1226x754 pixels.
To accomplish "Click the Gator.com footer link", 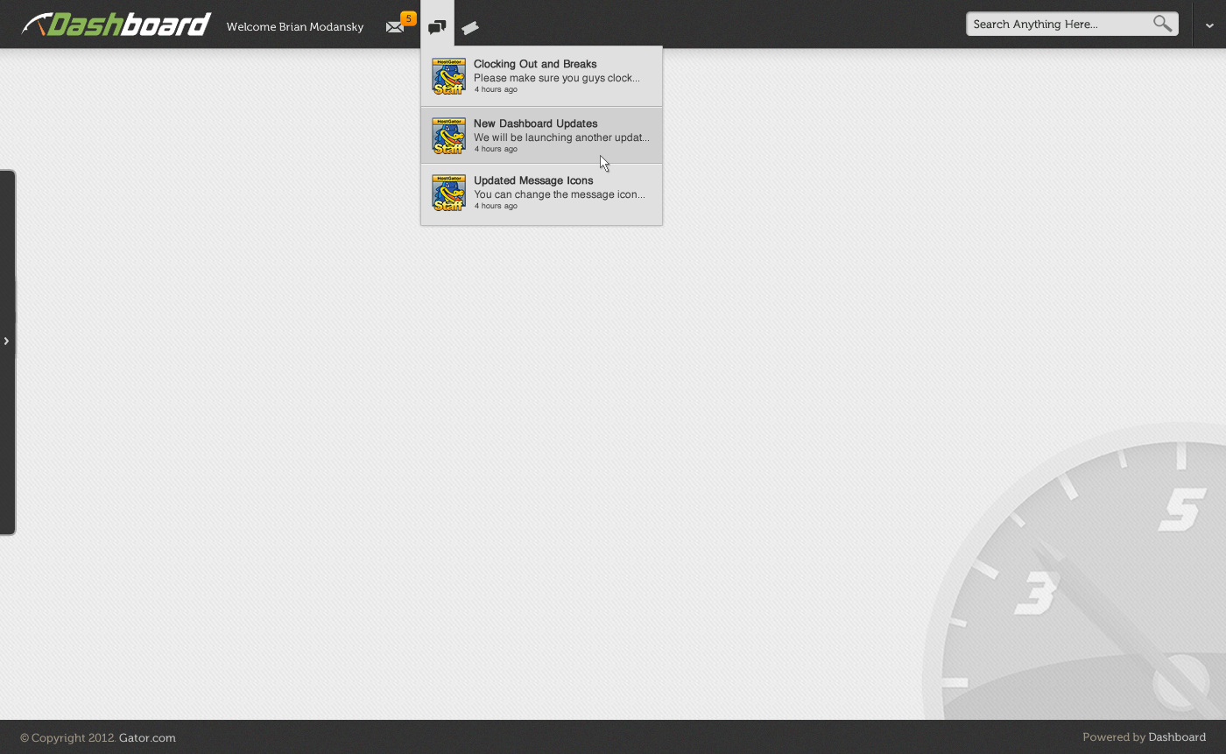I will click(147, 737).
